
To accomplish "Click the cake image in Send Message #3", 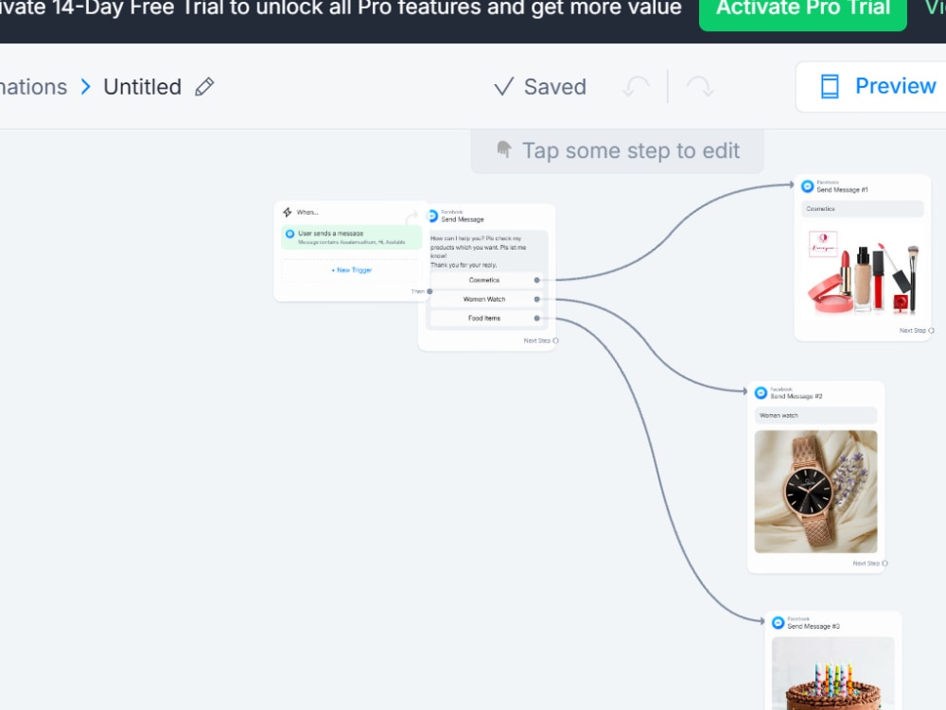I will [833, 673].
